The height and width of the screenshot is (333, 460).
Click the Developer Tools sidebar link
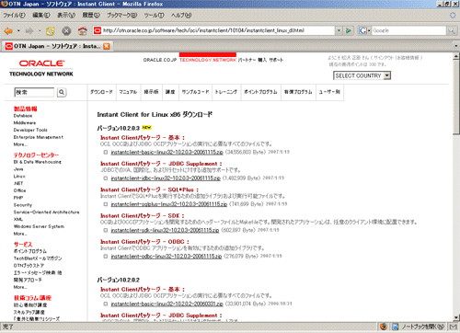pos(30,130)
